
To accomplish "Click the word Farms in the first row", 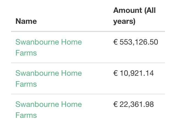I will pyautogui.click(x=26, y=53).
